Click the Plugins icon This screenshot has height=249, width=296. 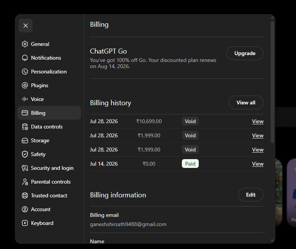click(x=25, y=85)
